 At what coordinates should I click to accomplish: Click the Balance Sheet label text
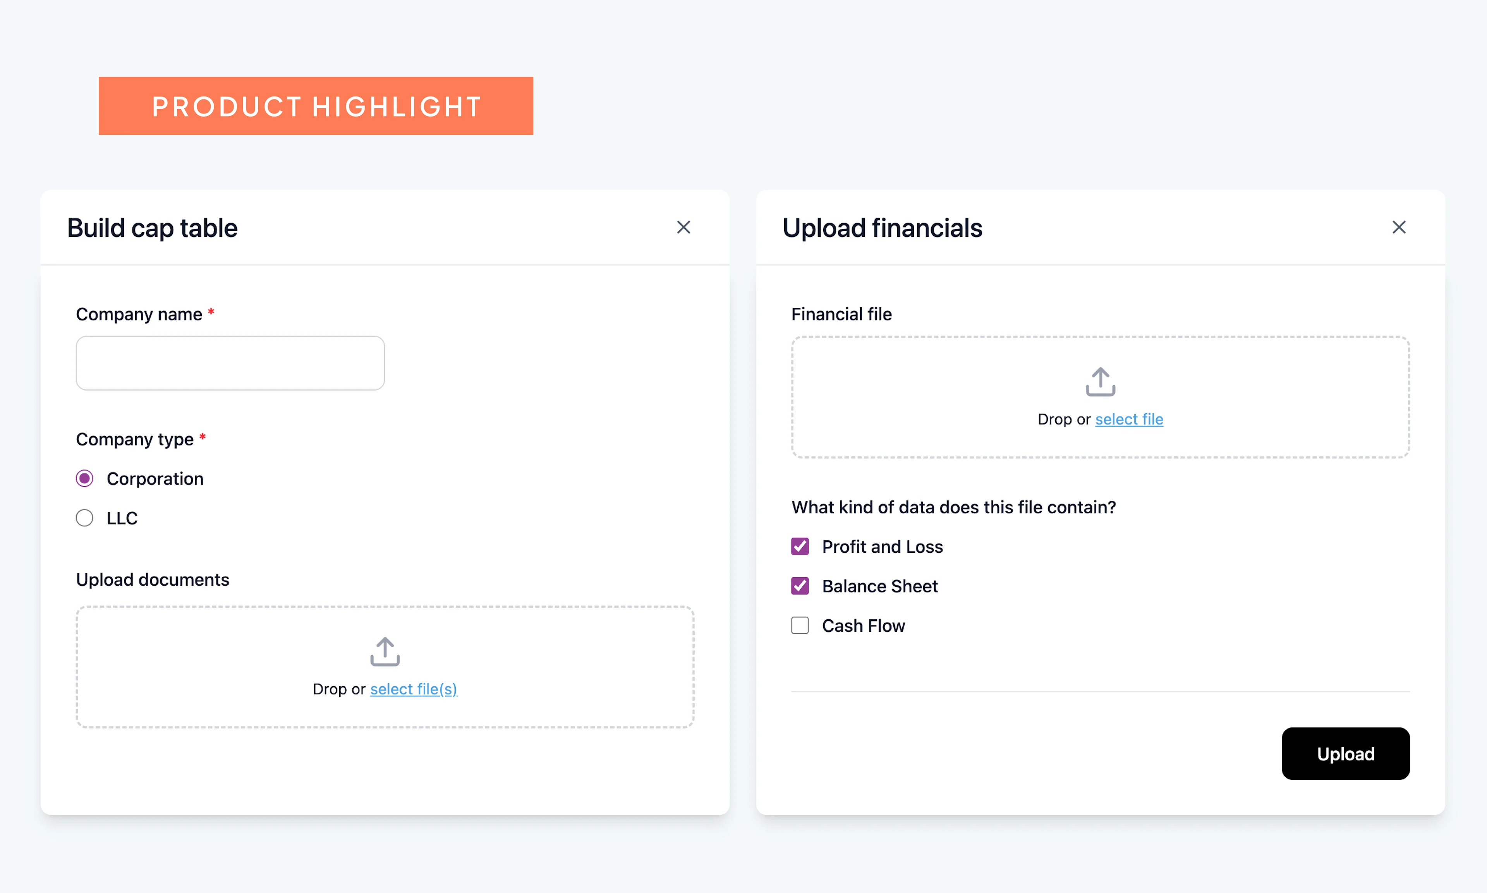click(880, 586)
